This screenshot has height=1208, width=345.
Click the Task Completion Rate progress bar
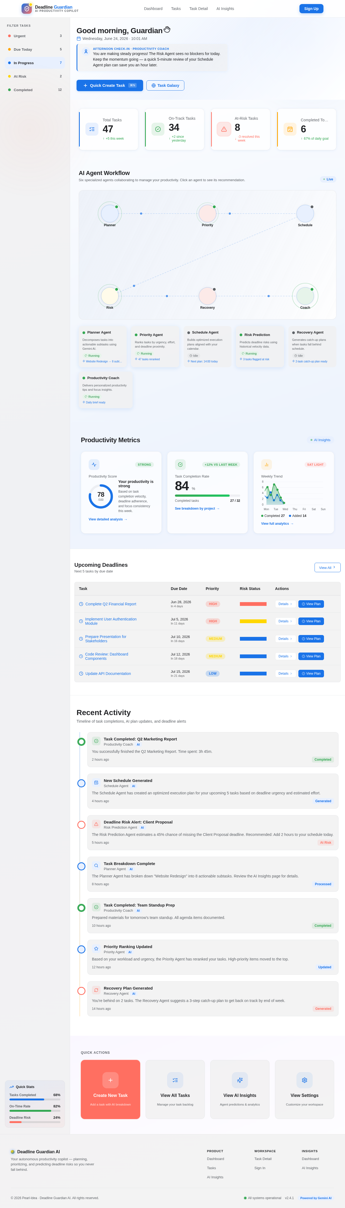tap(207, 495)
